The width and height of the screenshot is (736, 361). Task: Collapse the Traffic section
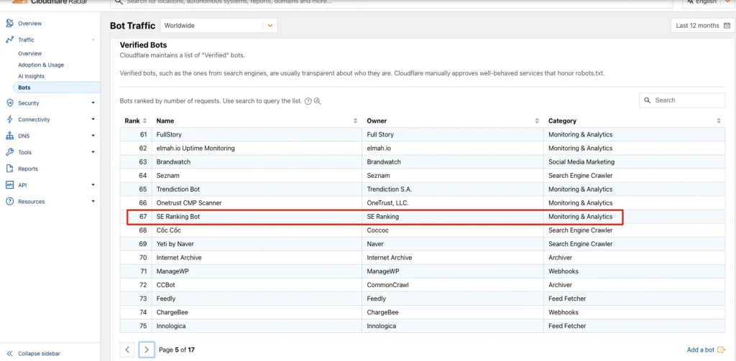(93, 40)
